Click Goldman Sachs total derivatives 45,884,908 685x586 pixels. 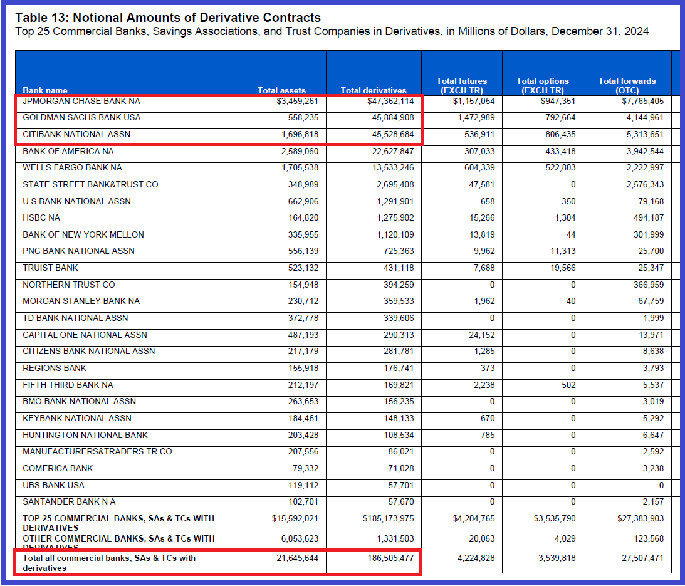coord(393,118)
